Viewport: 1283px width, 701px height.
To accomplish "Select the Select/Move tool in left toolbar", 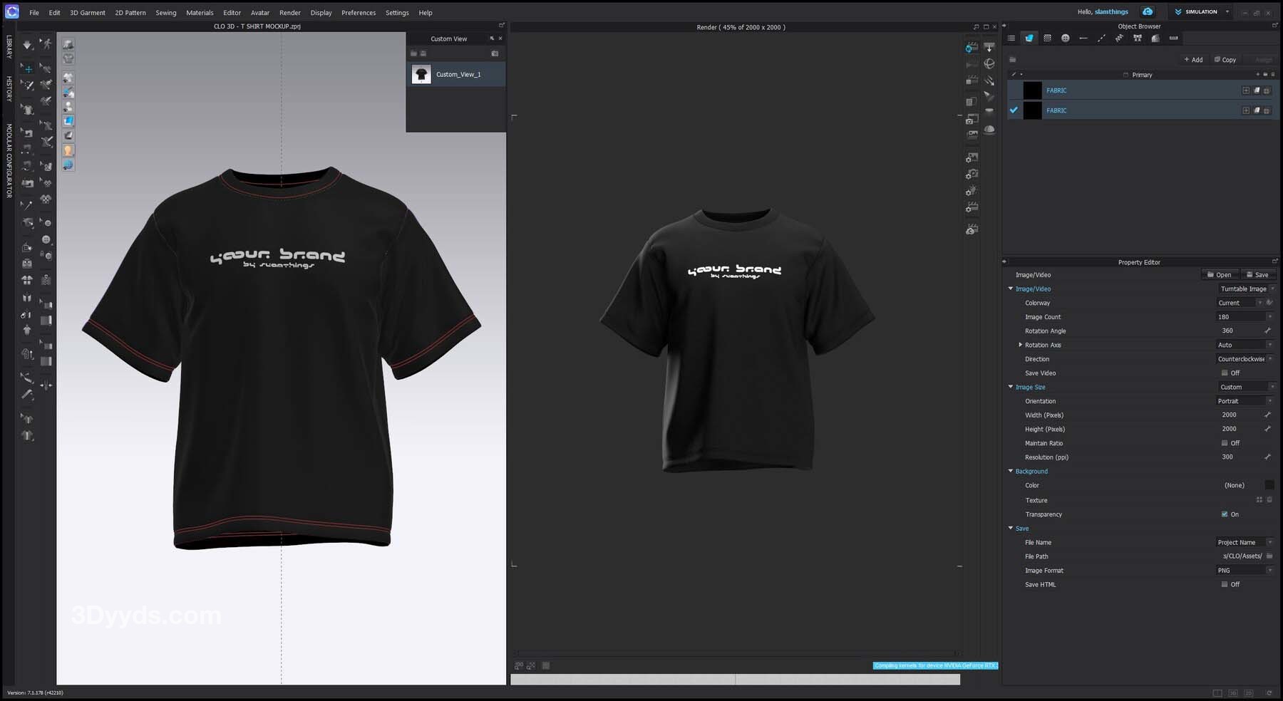I will pos(27,68).
